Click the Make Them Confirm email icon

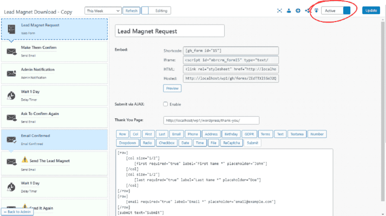click(12, 52)
